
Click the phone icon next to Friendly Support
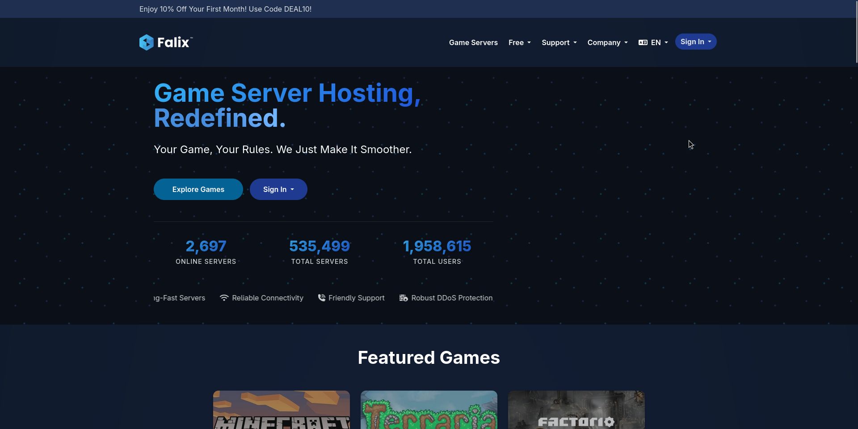coord(321,298)
